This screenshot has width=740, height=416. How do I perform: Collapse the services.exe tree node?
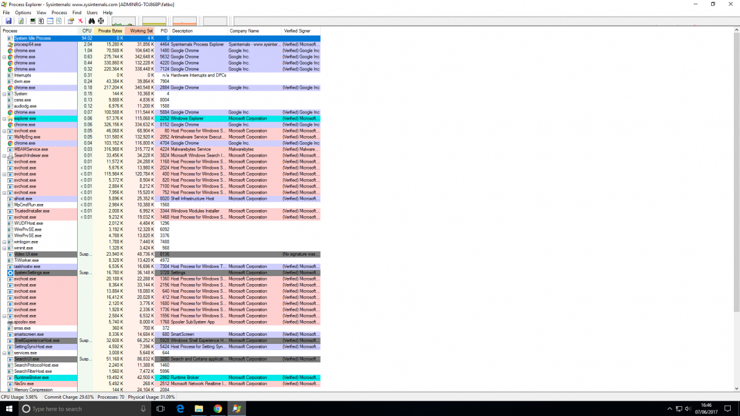coord(4,353)
